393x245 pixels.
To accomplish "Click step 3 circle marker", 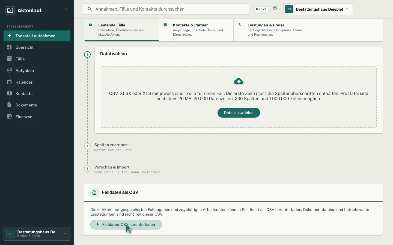I will click(87, 169).
